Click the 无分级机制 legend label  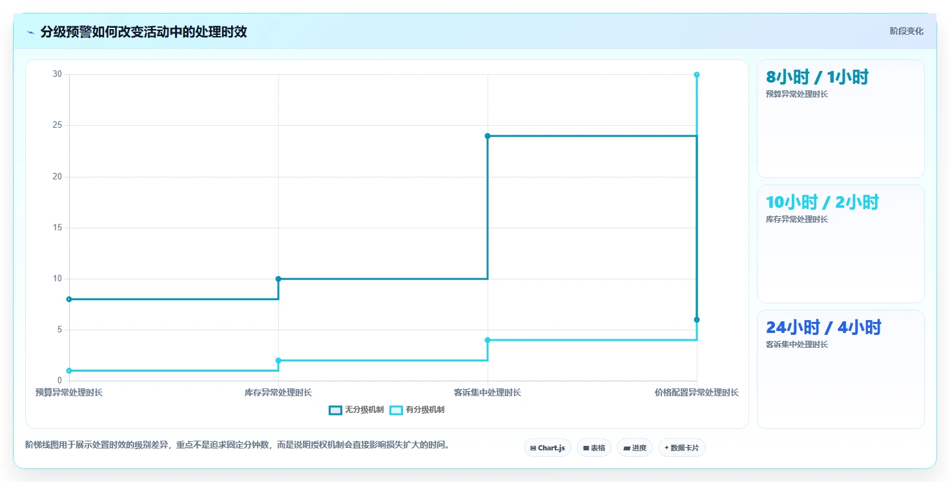coord(364,410)
